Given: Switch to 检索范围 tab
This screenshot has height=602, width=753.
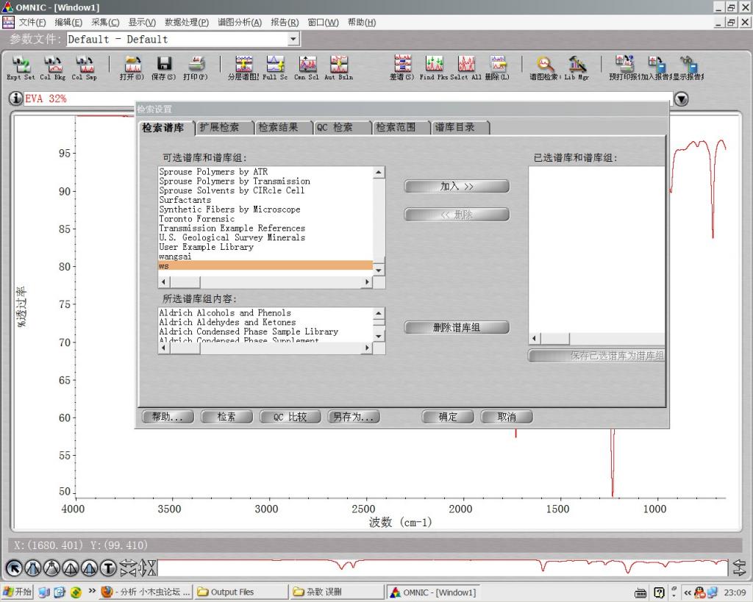Looking at the screenshot, I should pyautogui.click(x=401, y=127).
